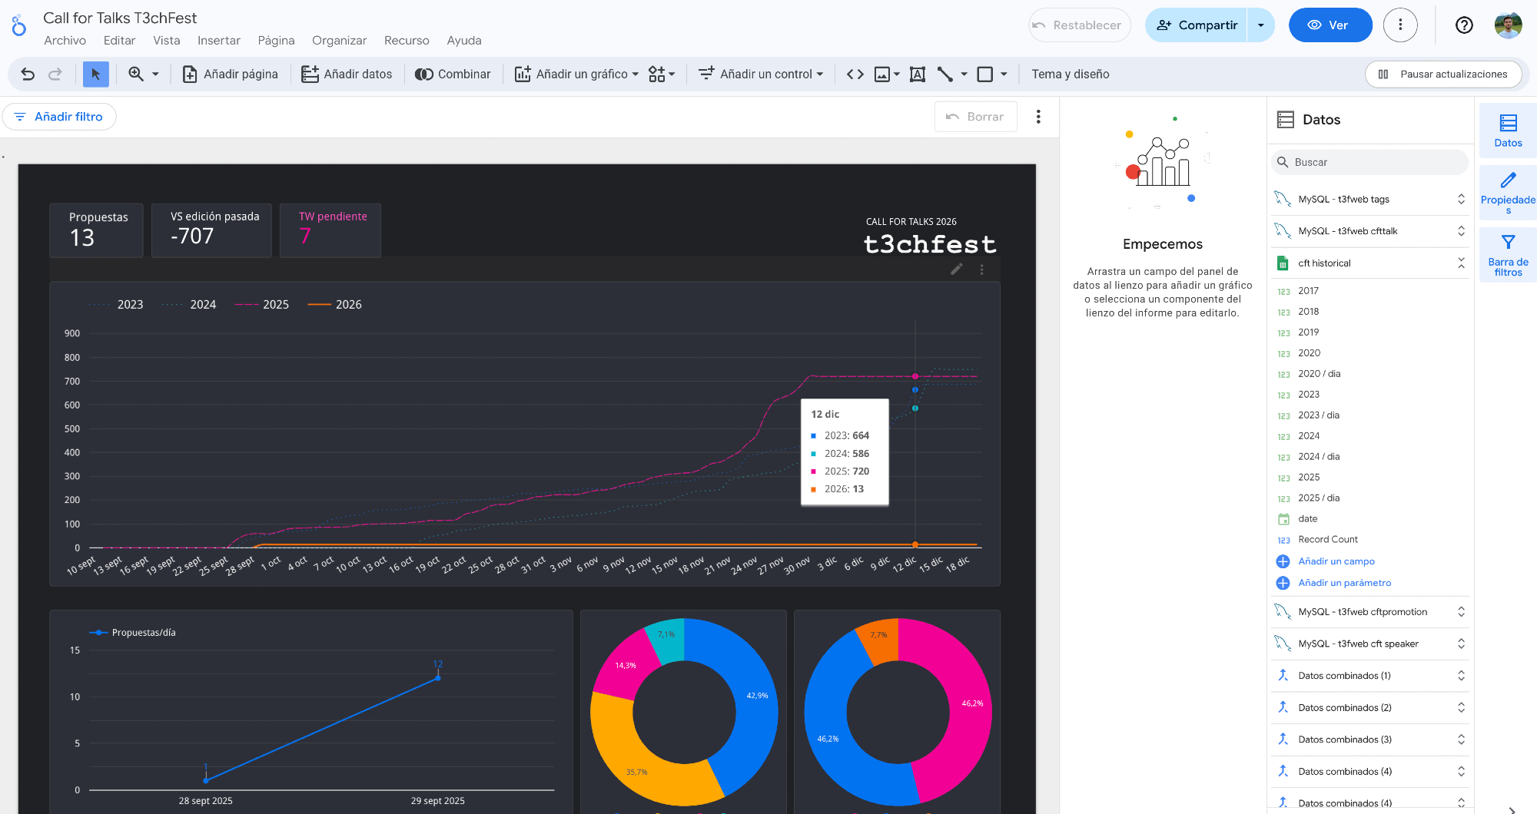
Task: Click the chart edit pencil icon
Action: (956, 270)
